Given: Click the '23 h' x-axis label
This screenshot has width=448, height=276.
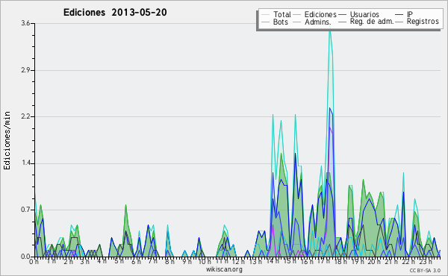Looking at the screenshot, I should coord(426,262).
